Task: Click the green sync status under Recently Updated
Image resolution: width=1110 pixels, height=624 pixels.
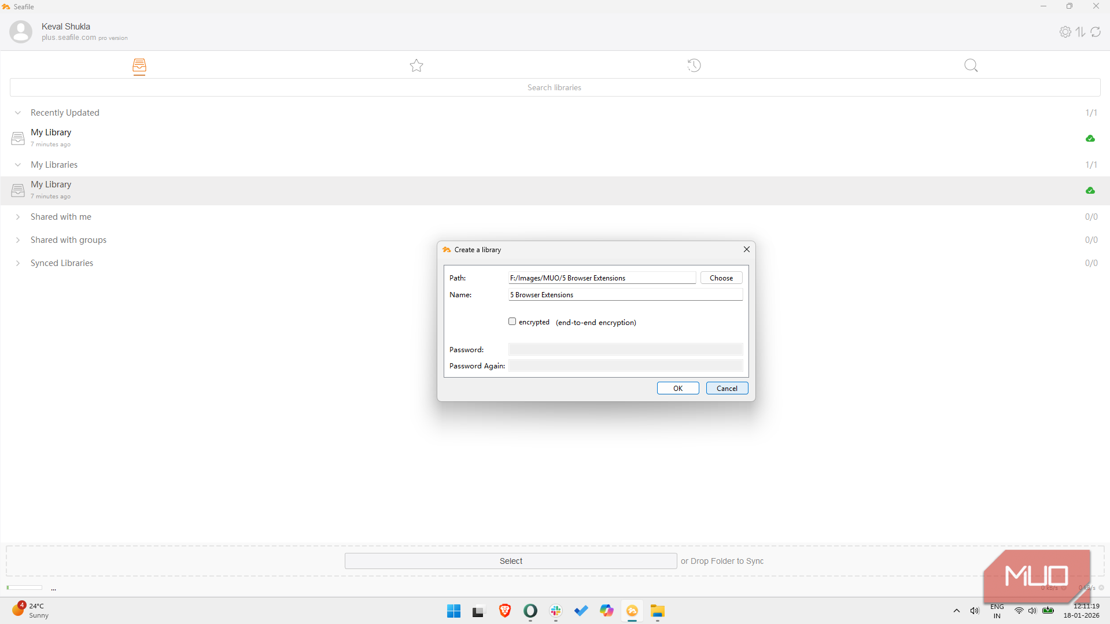Action: click(x=1090, y=138)
